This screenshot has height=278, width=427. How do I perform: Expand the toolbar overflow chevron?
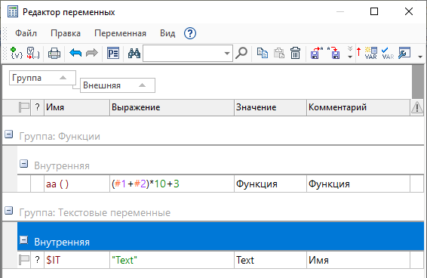click(350, 52)
